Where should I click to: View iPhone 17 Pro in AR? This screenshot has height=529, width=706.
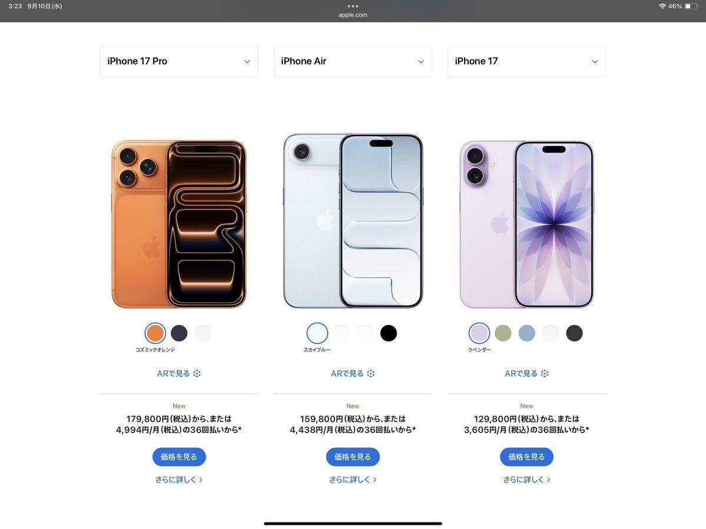click(179, 373)
